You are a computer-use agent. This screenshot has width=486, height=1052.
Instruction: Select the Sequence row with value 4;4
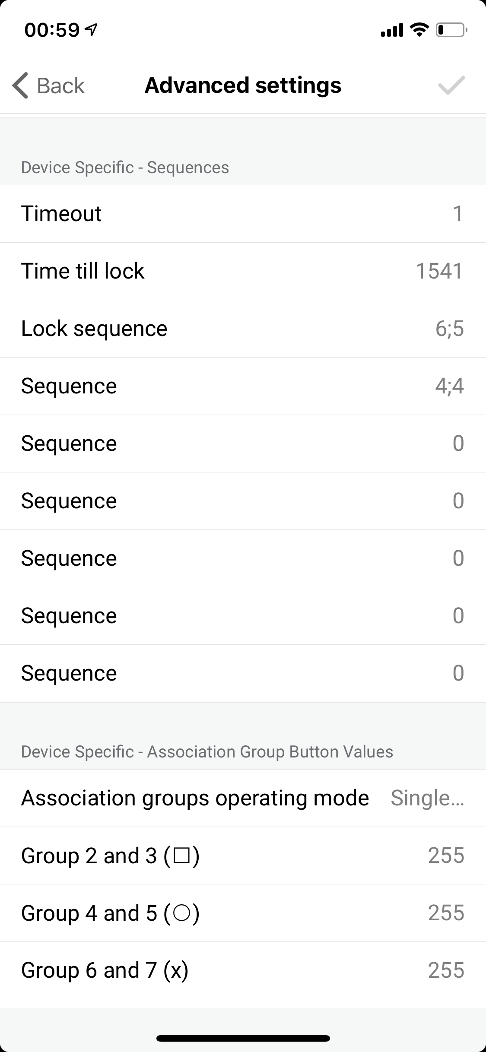(243, 386)
